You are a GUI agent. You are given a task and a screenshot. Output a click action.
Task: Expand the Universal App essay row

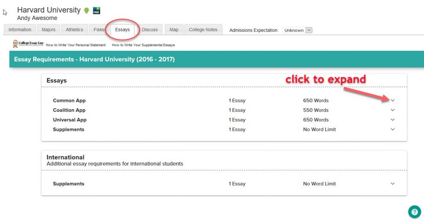click(393, 120)
